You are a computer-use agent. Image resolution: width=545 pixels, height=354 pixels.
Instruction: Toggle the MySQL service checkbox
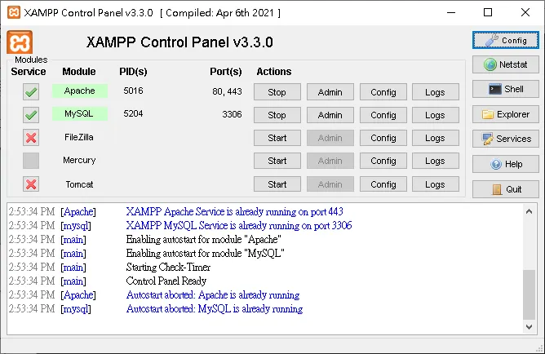(x=31, y=115)
